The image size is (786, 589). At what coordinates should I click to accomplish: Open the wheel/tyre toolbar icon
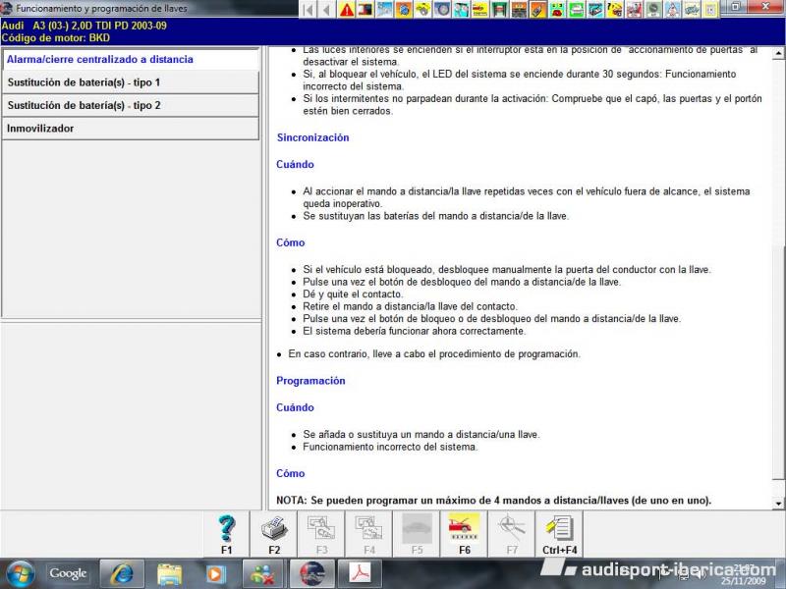pos(441,9)
